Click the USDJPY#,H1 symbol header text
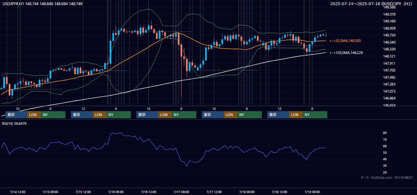The height and width of the screenshot is (195, 417). 42,4
